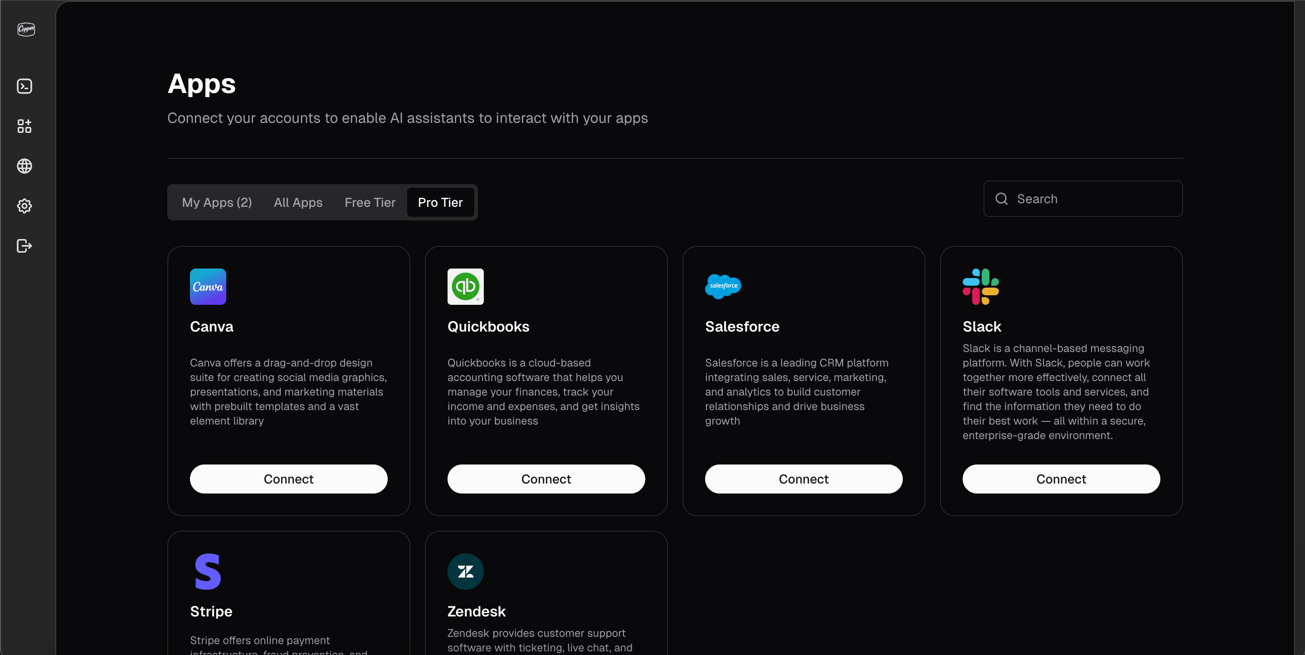Click the sign-out icon at the sidebar bottom
Viewport: 1305px width, 655px height.
tap(24, 246)
